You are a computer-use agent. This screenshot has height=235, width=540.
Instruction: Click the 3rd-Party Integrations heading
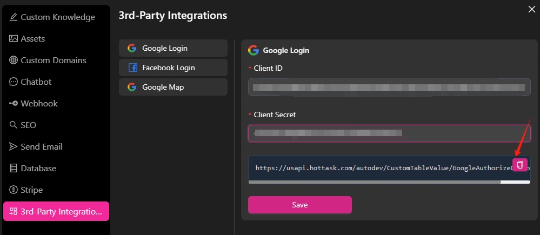173,16
